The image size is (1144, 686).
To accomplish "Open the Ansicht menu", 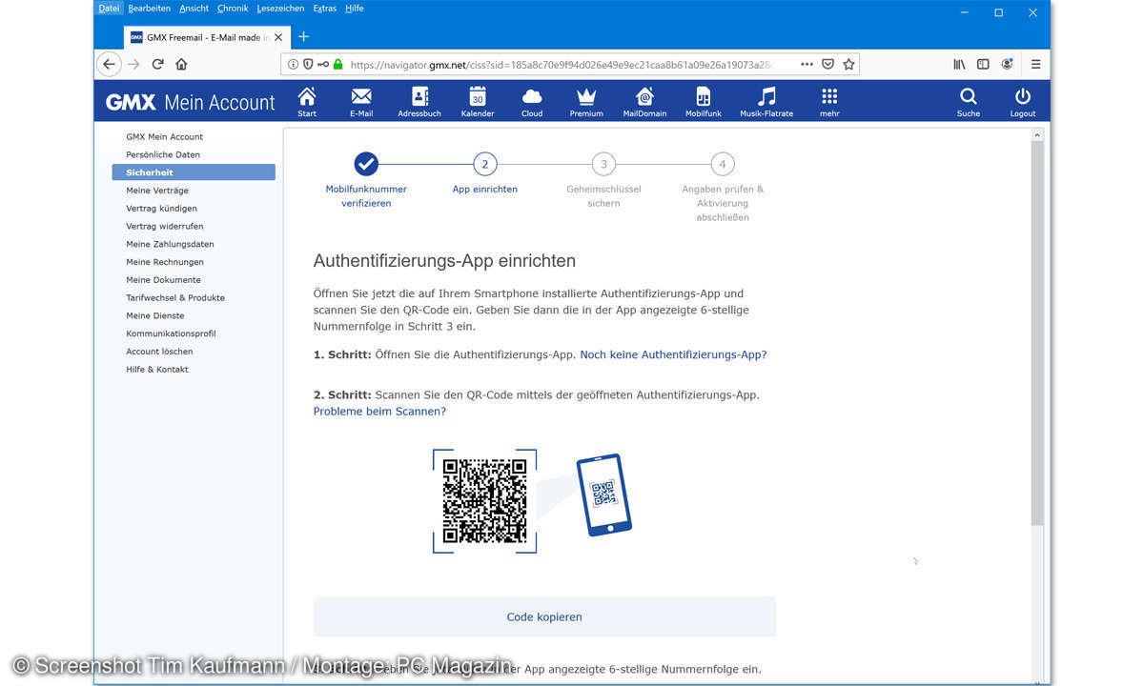I will [194, 8].
